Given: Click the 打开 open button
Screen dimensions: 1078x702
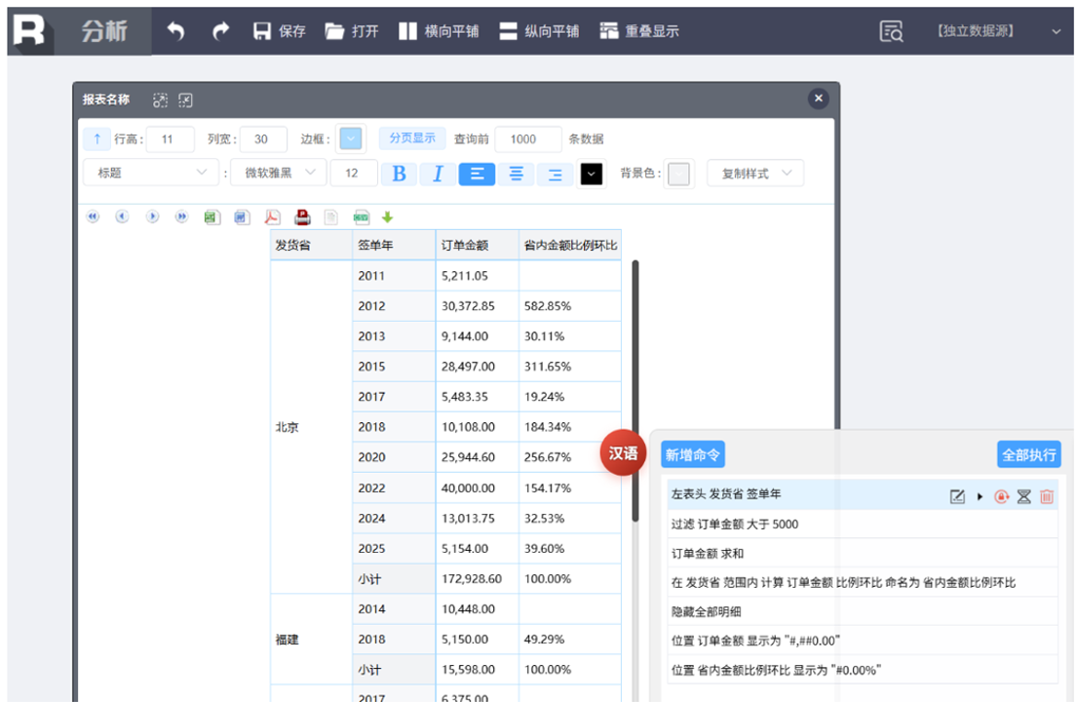Looking at the screenshot, I should 351,31.
